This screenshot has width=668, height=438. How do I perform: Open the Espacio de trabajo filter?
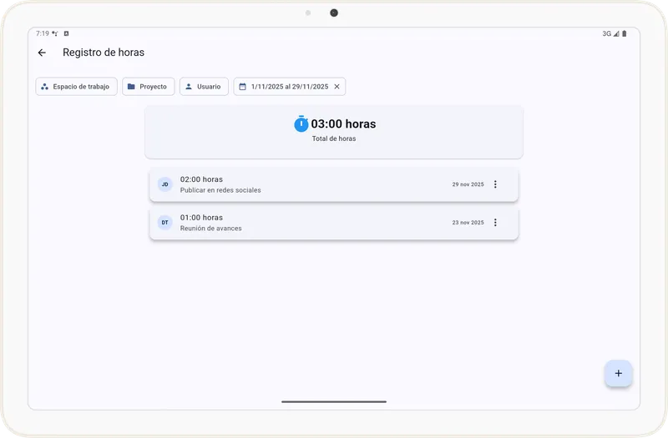click(x=76, y=87)
